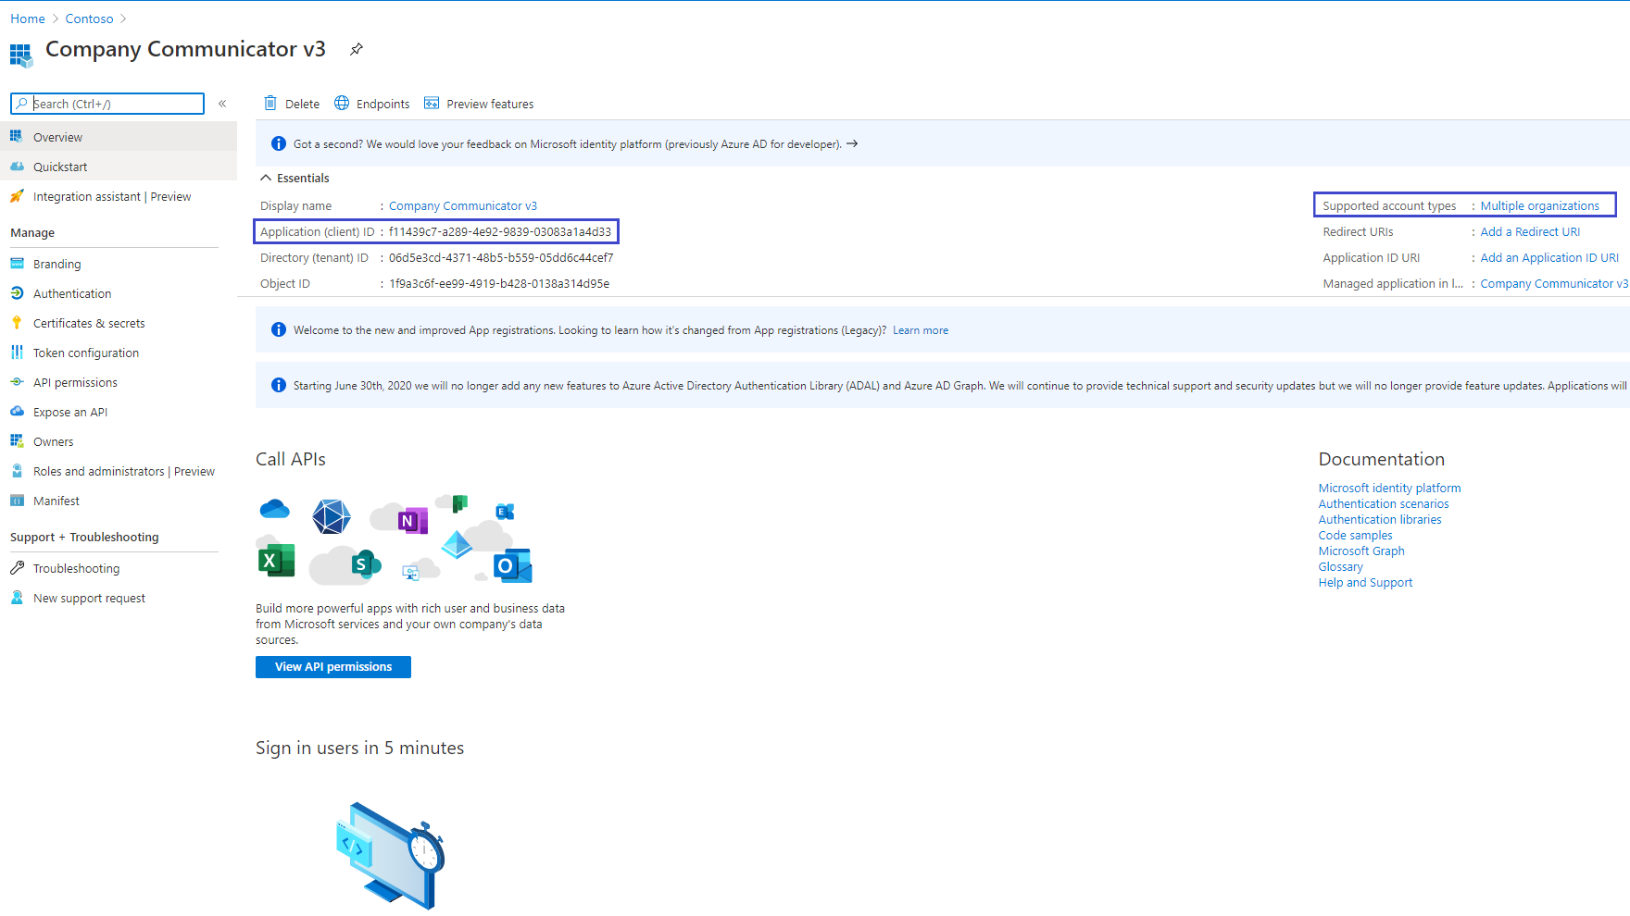Click Add a Redirect URI link
Viewport: 1630px width, 916px height.
1530,231
